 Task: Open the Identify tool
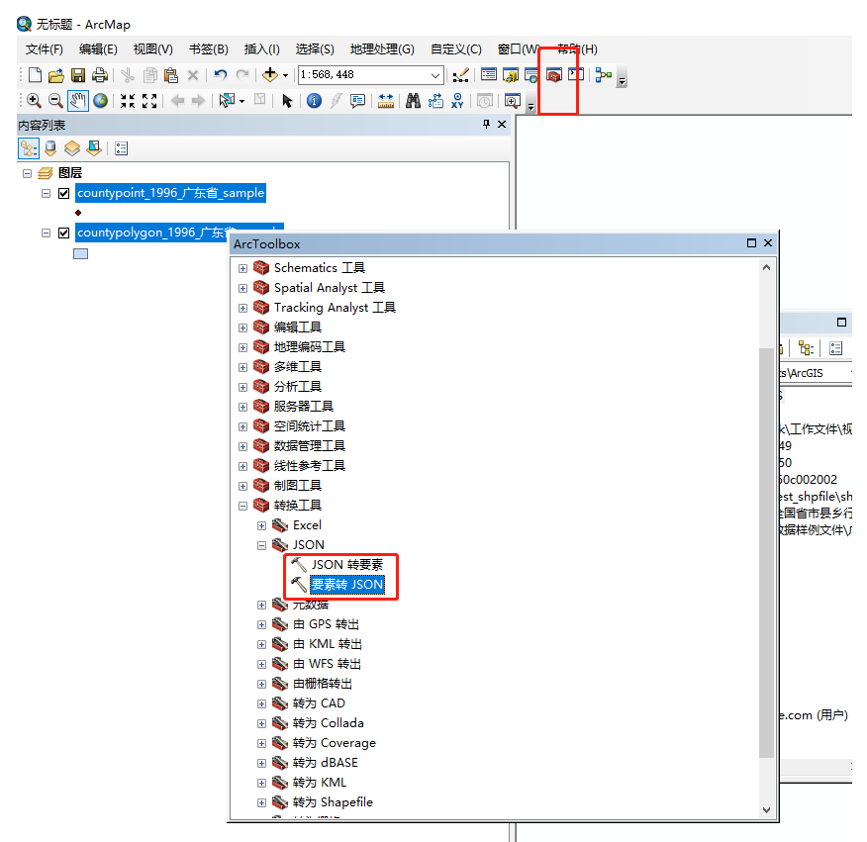(x=314, y=100)
